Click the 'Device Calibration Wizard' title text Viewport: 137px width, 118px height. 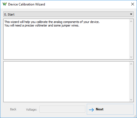[26, 4]
